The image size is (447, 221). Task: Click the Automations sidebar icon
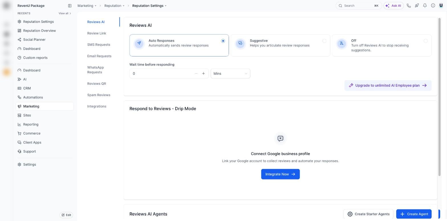pyautogui.click(x=19, y=98)
